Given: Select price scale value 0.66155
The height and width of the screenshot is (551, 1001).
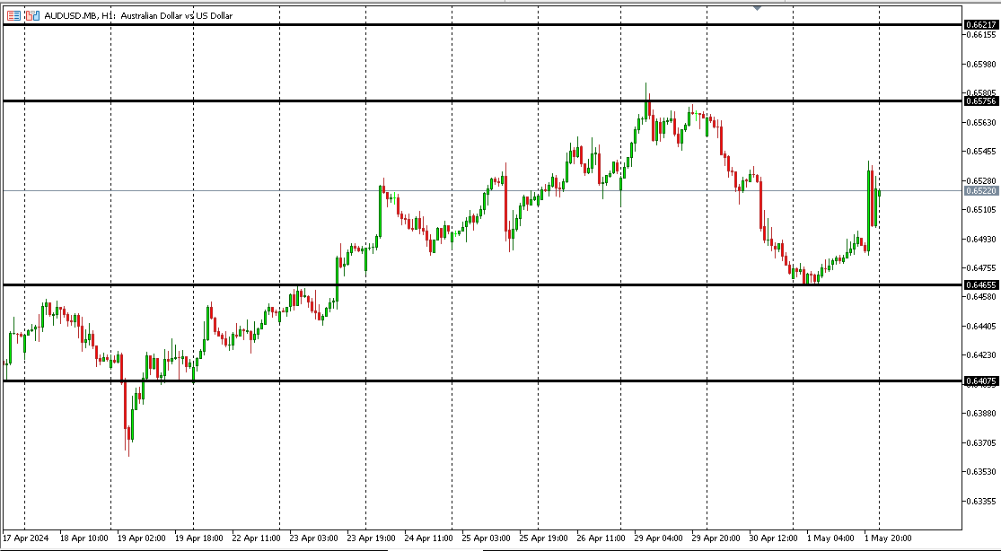Looking at the screenshot, I should (x=982, y=35).
